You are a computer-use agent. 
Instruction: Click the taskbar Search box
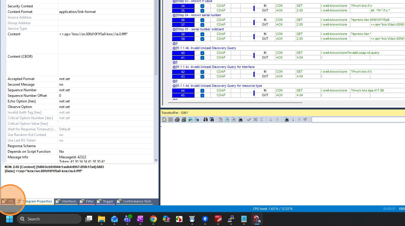(x=49, y=219)
